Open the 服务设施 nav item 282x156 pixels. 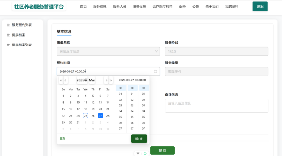(x=140, y=7)
